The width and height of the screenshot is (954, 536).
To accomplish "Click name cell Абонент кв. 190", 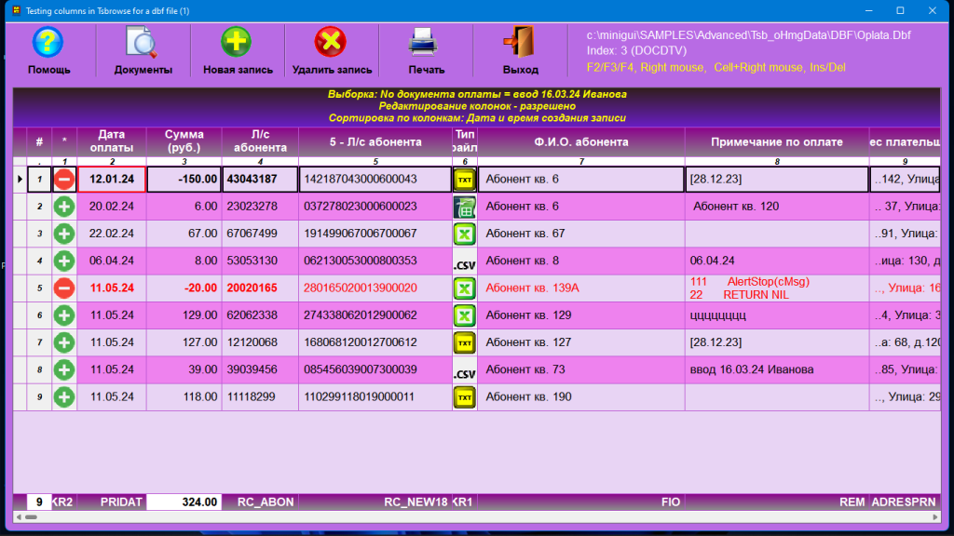I will [581, 396].
